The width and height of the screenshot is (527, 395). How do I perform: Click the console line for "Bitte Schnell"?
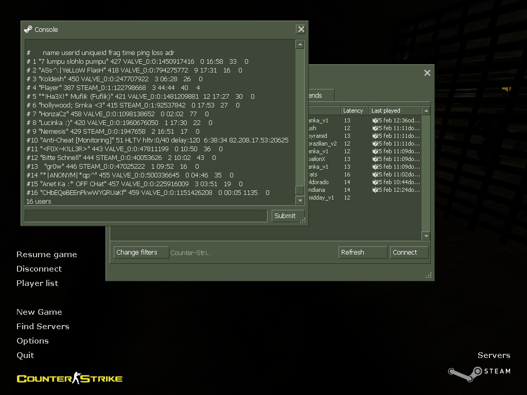121,157
